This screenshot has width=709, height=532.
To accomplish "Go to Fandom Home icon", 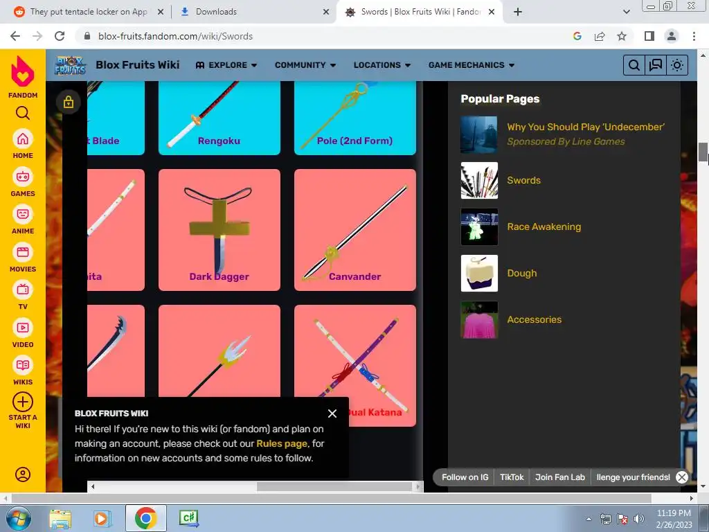I will point(23,139).
